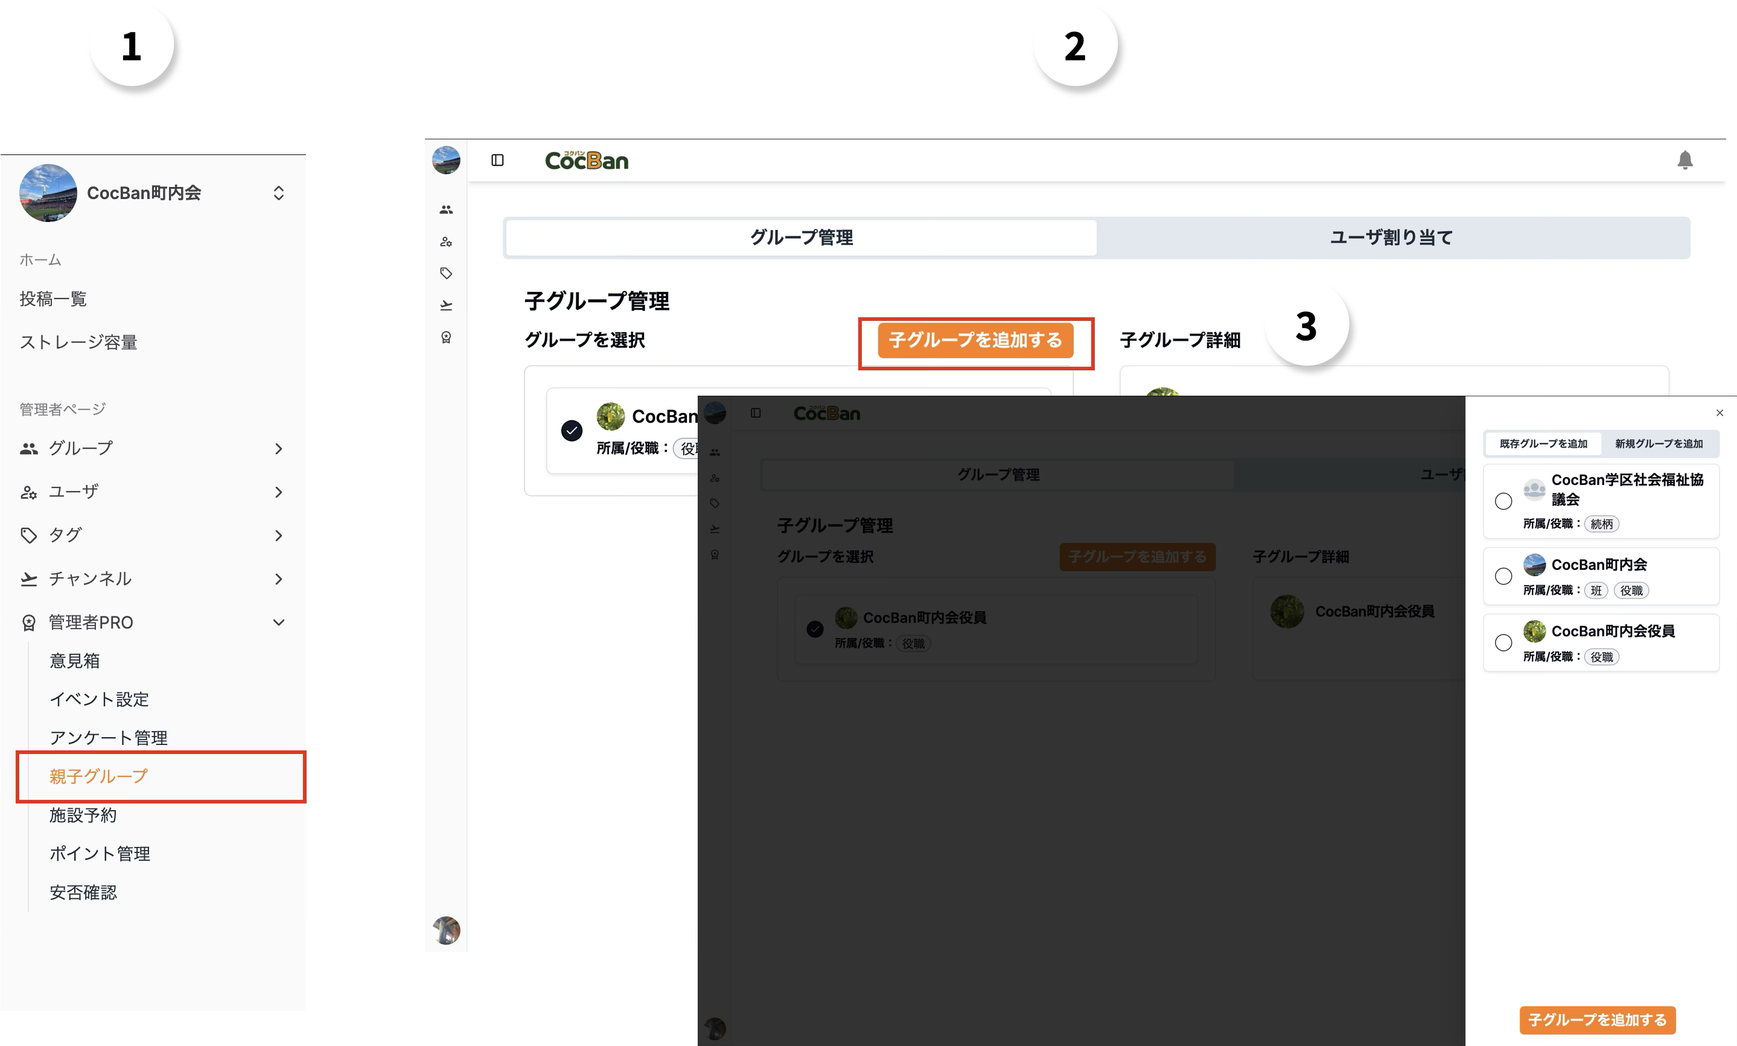Viewport: 1737px width, 1046px height.
Task: Click the orange 子グループを追加する button in red box
Action: [975, 340]
